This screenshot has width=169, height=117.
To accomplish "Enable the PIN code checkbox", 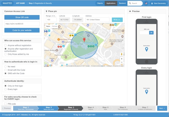I will point(5,104).
